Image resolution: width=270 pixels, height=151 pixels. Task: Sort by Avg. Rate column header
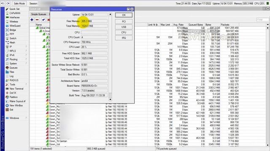(180, 25)
